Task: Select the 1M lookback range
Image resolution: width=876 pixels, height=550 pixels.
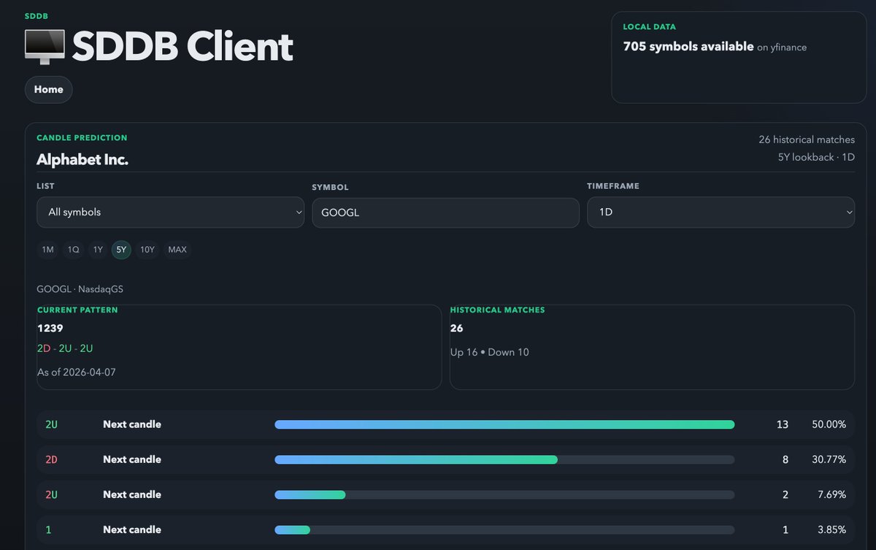Action: click(47, 250)
